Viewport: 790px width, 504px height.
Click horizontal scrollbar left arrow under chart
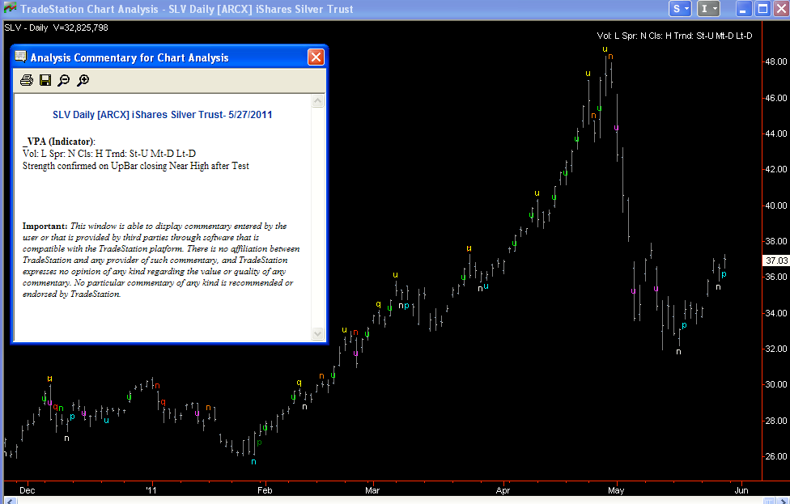10,501
